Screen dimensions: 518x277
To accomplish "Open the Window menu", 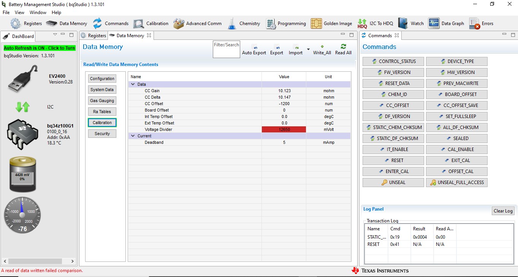I will (x=38, y=13).
